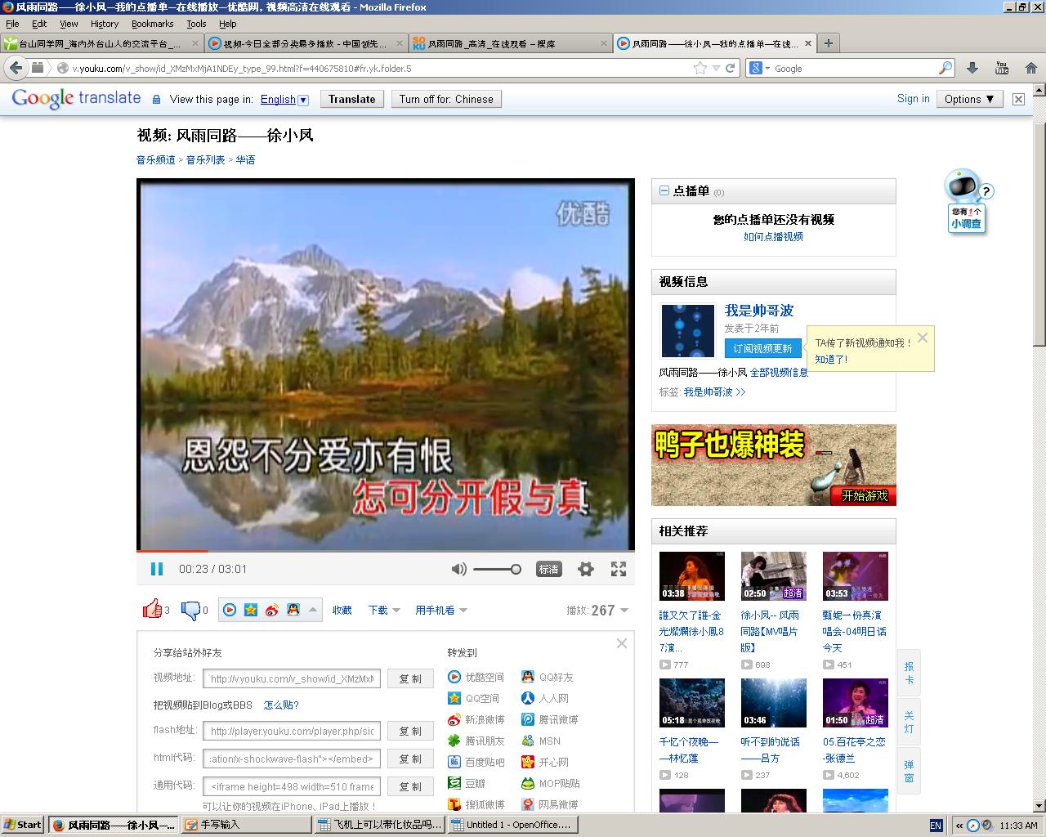This screenshot has width=1046, height=837.
Task: Click the flash地址 input field
Action: click(292, 731)
